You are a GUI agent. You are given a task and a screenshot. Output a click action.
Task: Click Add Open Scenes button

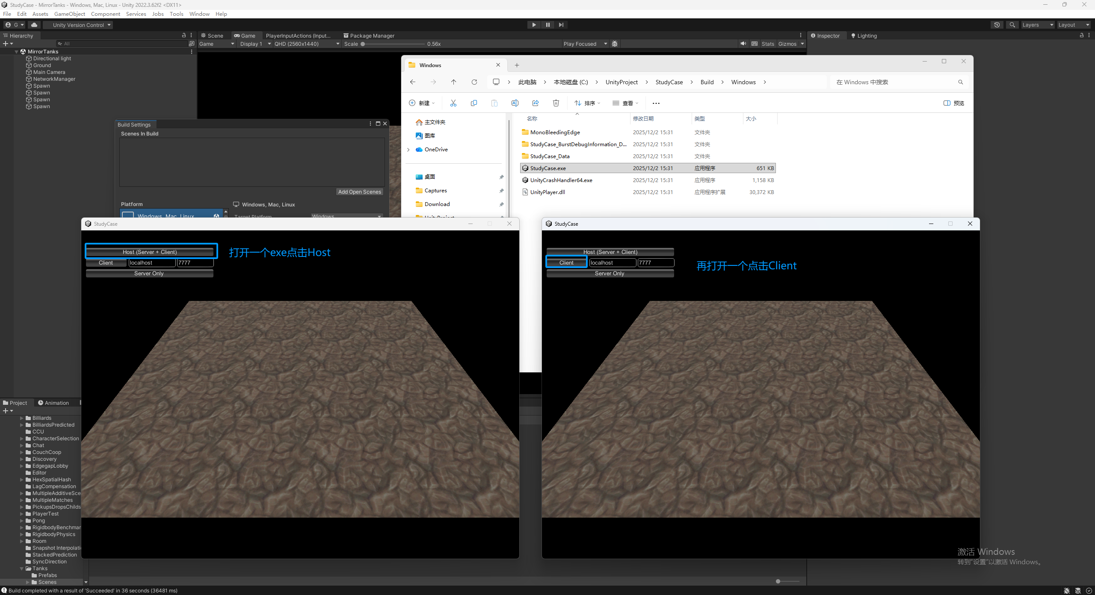pyautogui.click(x=359, y=192)
